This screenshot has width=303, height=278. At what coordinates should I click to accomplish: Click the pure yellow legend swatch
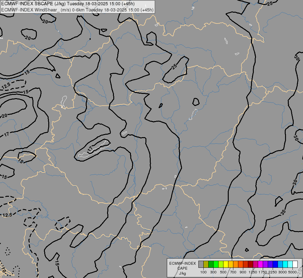(226, 264)
